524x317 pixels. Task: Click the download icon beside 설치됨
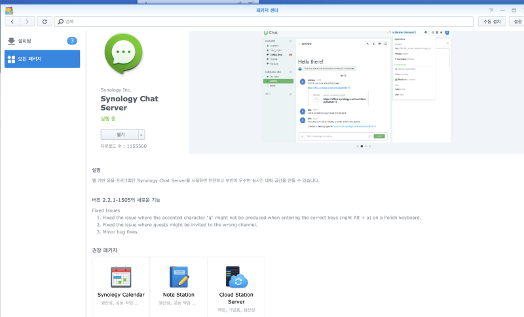coord(11,41)
